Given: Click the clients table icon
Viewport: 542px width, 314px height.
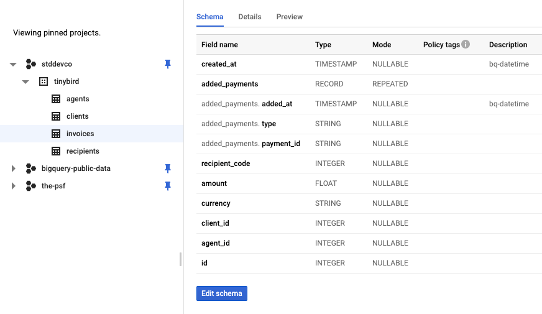Looking at the screenshot, I should pyautogui.click(x=55, y=116).
